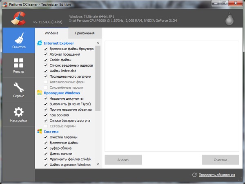Click the Проводник Windows folder icon
Screen dimensions: 245x184
40,93
